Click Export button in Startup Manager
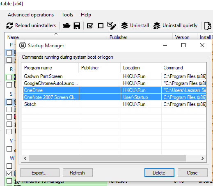213x186 pixels. [40, 173]
